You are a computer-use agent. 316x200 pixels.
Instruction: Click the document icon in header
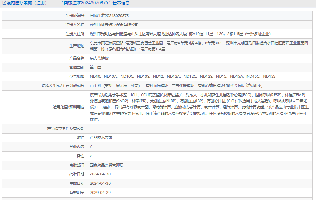click(x=4, y=3)
